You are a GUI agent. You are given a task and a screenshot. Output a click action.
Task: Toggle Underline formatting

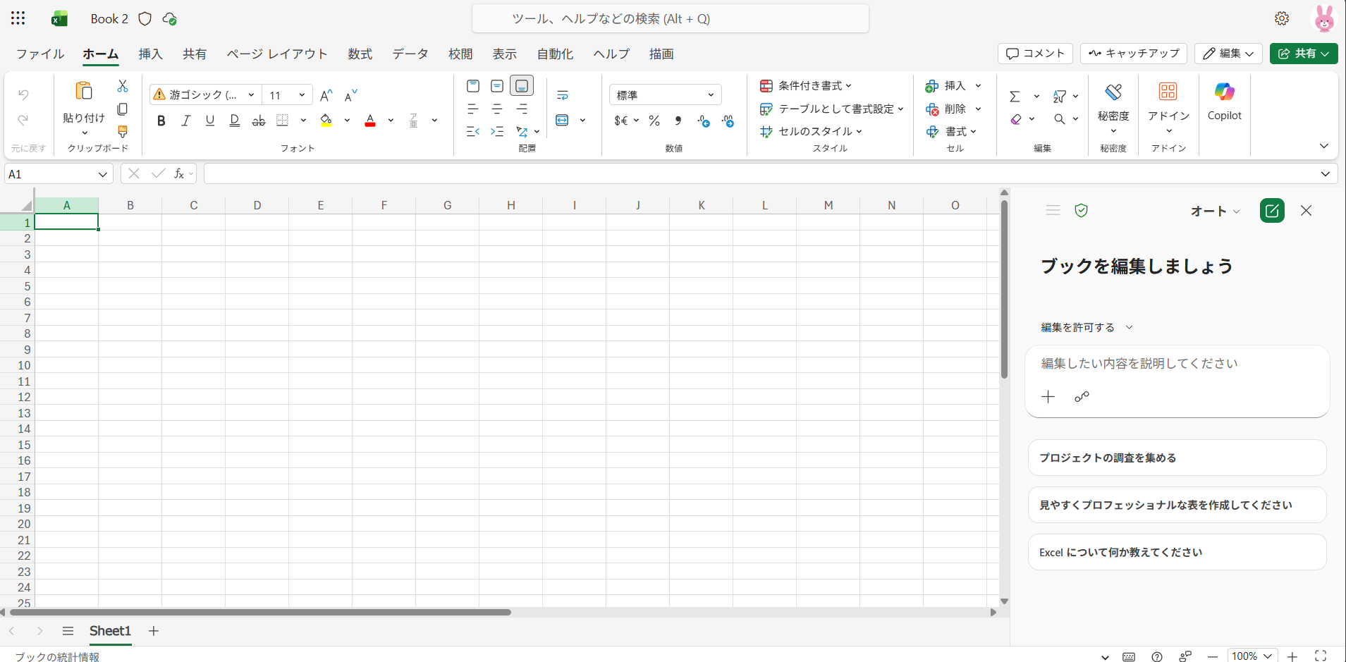(x=209, y=121)
